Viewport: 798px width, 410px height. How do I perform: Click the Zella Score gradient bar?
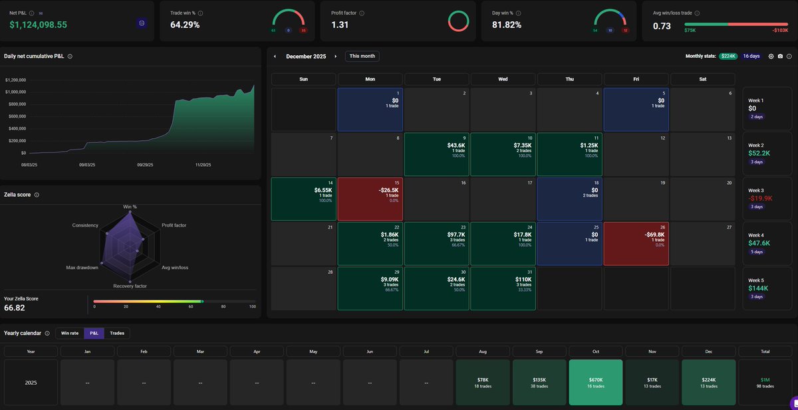[x=174, y=301]
